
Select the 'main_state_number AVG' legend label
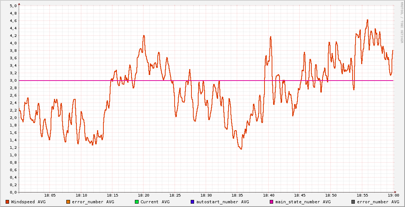[303, 202]
